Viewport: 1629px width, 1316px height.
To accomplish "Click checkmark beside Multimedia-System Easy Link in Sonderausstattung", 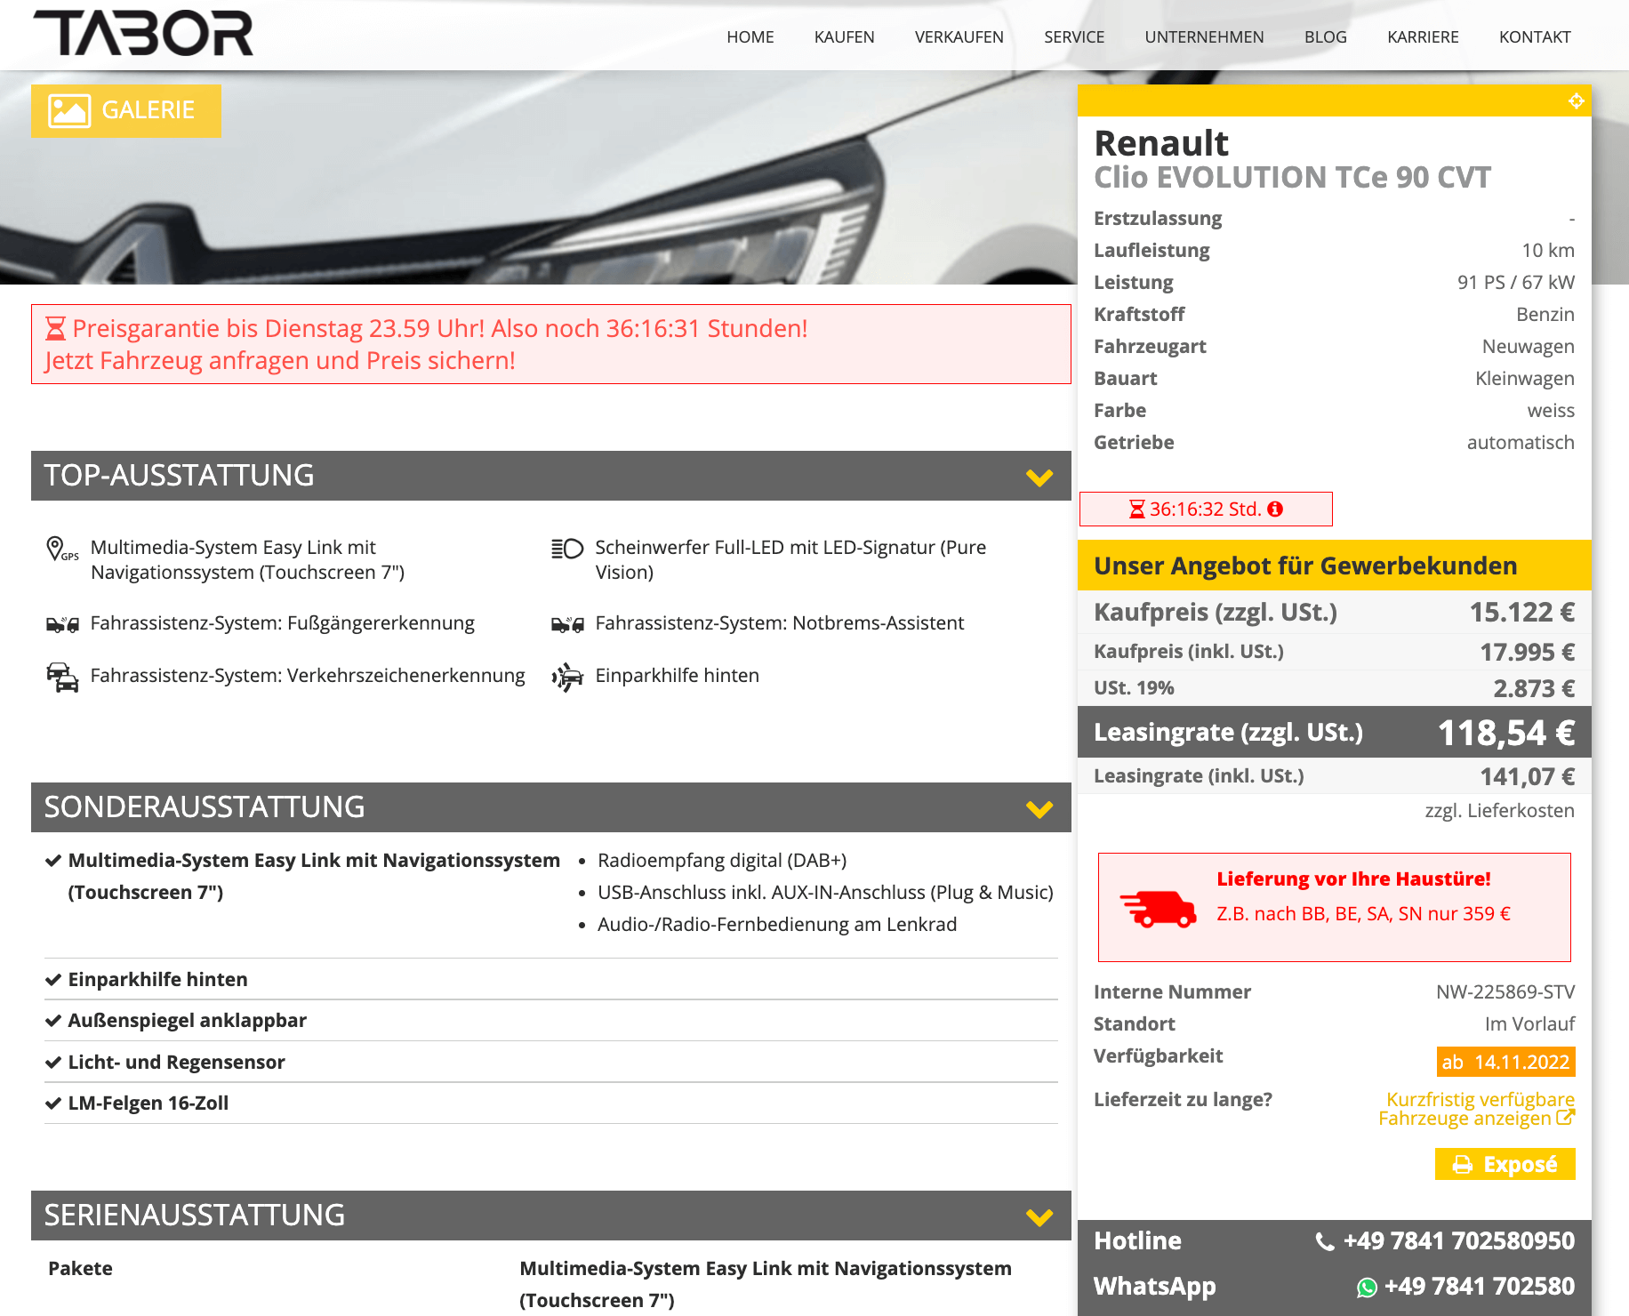I will pos(53,861).
